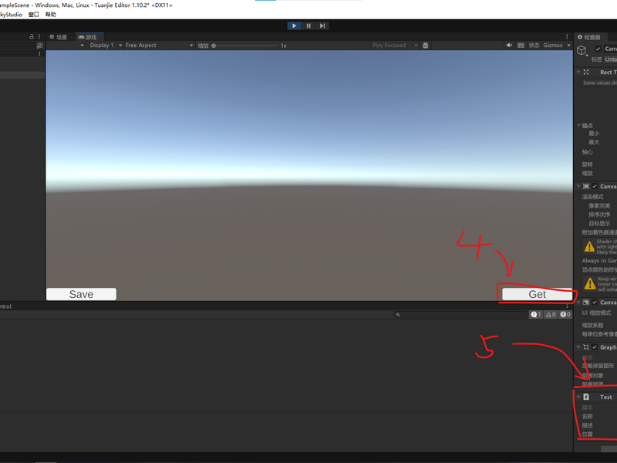Mute game audio with the speaker icon

(x=509, y=46)
